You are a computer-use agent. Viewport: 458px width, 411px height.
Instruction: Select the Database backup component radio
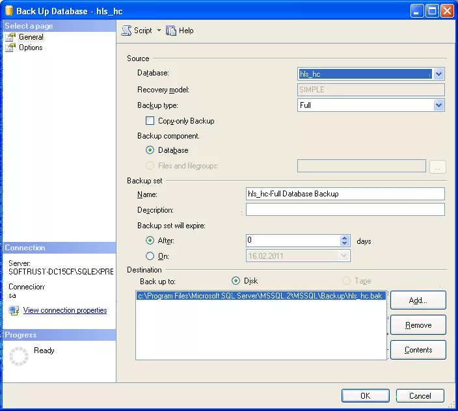click(150, 150)
